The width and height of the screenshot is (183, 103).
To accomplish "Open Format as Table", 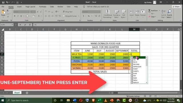I will click(116, 14).
